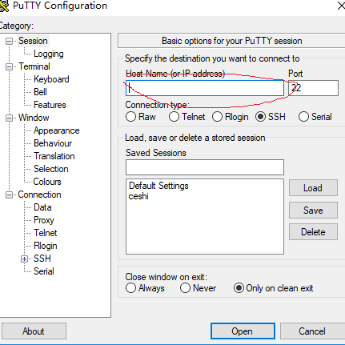This screenshot has height=345, width=345.
Task: Click the Open button
Action: coord(243,331)
